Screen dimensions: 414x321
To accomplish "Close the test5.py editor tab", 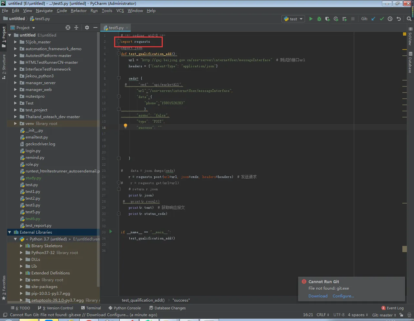I will point(127,28).
